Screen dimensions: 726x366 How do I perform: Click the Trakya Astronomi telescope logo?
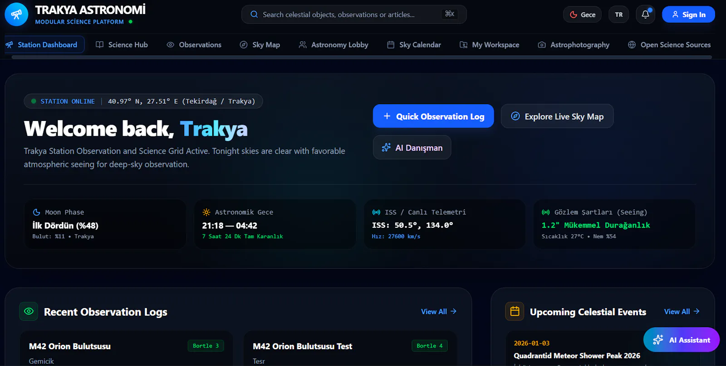(x=16, y=14)
